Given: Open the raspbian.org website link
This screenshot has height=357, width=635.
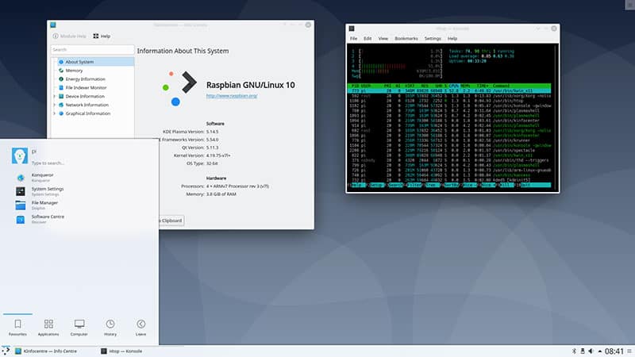Looking at the screenshot, I should [x=231, y=96].
